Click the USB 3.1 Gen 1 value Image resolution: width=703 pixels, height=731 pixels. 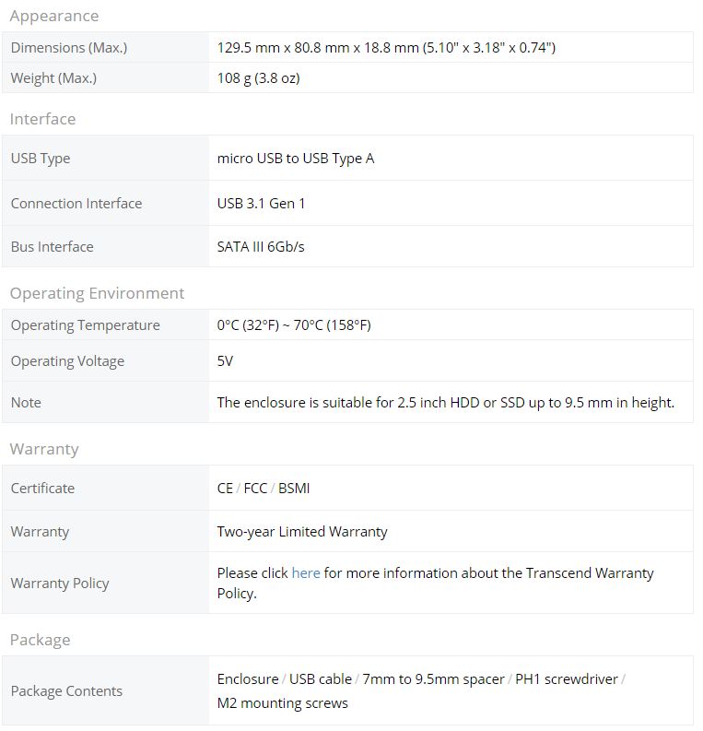261,204
